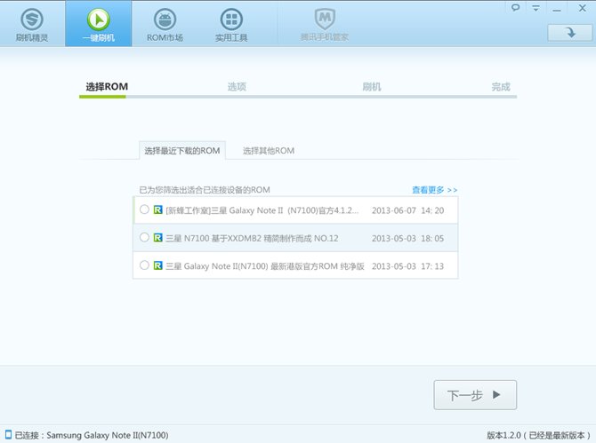Image resolution: width=596 pixels, height=443 pixels.
Task: Click R icon of XXDMB2 NO.12 ROM row
Action: coord(157,238)
